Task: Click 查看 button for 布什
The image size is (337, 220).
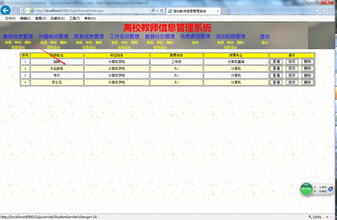Action: (x=276, y=75)
